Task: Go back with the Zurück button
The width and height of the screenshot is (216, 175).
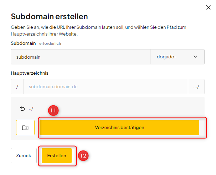Action: click(24, 155)
